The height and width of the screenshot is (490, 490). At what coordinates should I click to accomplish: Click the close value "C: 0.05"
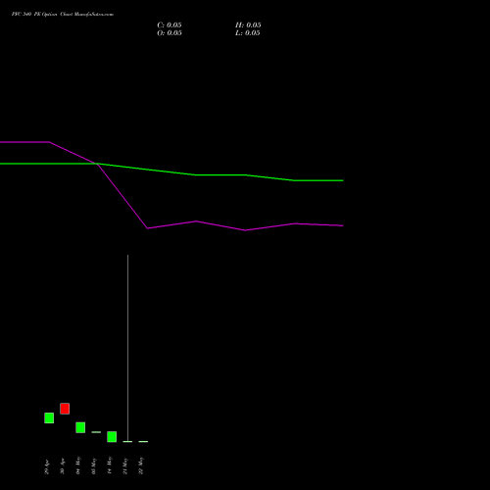[x=170, y=25]
